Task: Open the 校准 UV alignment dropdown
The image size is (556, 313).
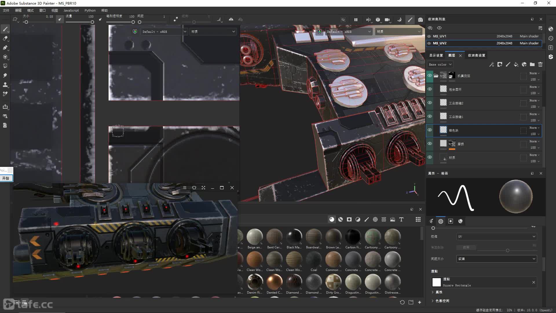Action: tap(496, 236)
